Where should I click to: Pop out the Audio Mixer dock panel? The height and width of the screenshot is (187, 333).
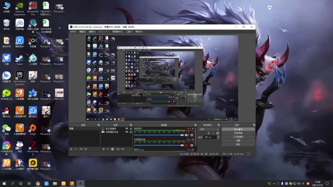click(195, 125)
